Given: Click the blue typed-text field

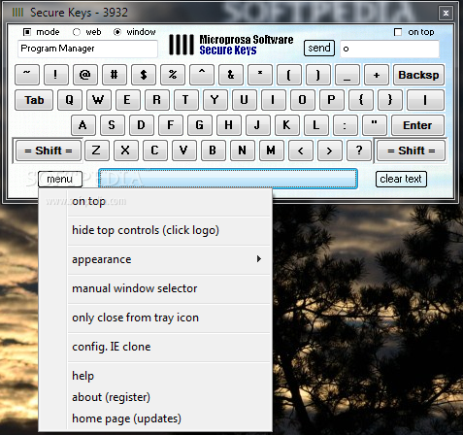Looking at the screenshot, I should click(x=228, y=179).
